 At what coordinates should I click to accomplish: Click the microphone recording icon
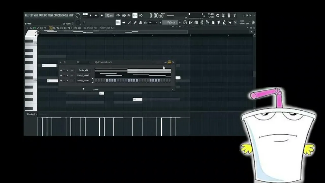point(229,16)
